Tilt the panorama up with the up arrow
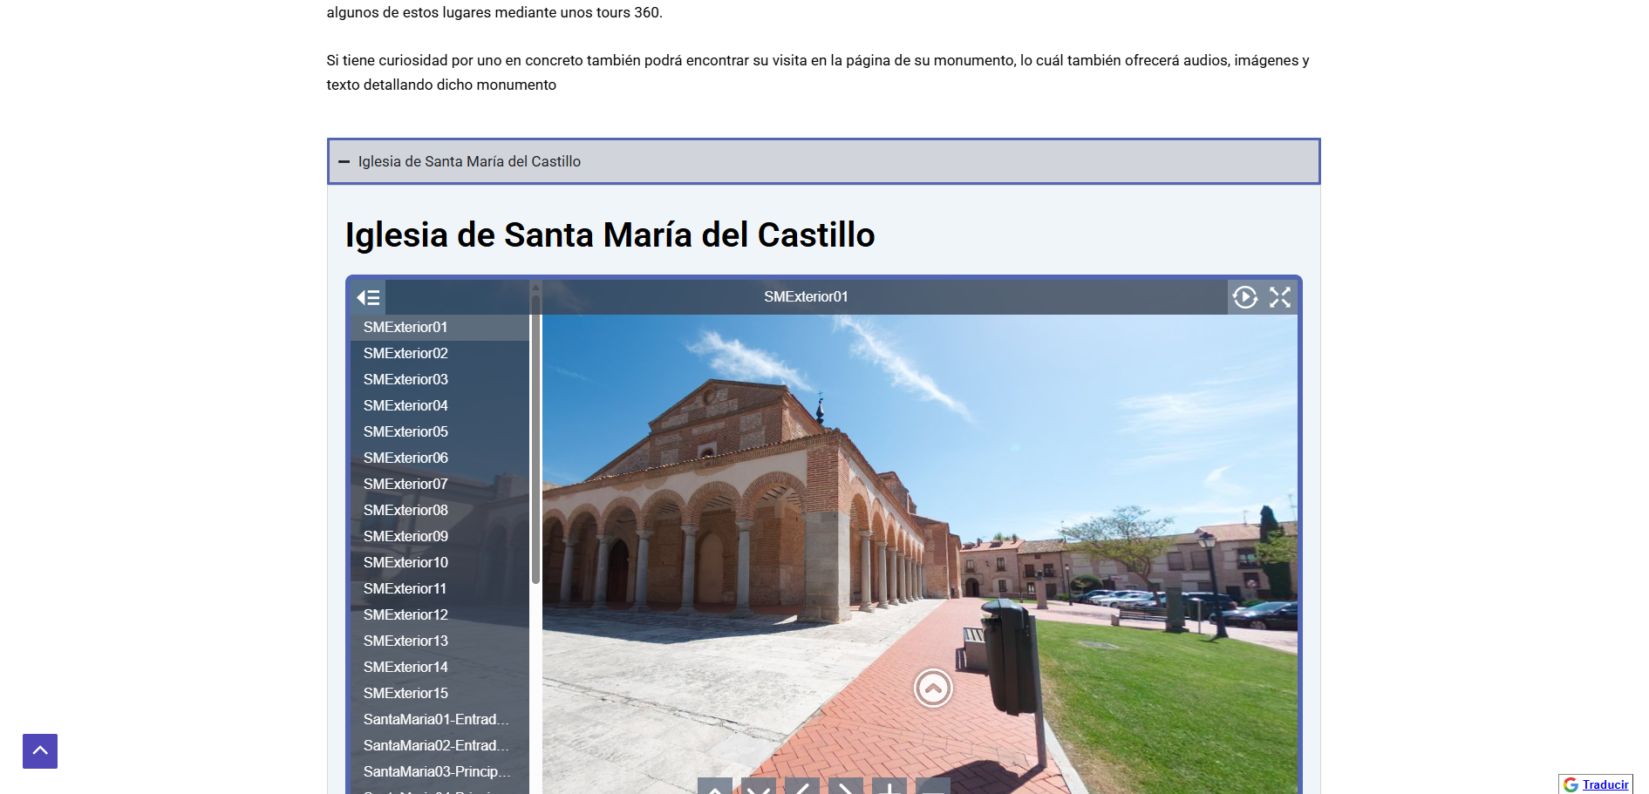 pyautogui.click(x=715, y=785)
